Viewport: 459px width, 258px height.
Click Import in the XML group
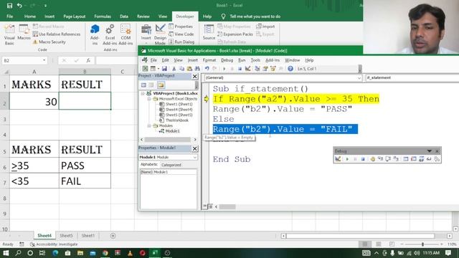265,27
